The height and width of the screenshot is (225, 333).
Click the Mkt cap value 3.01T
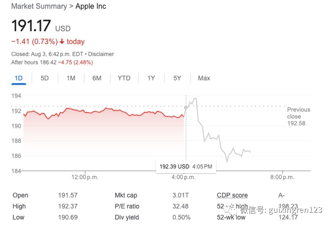tap(181, 195)
